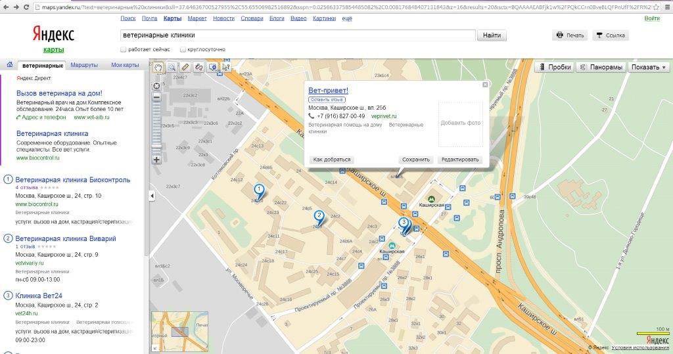Image resolution: width=673 pixels, height=354 pixels.
Task: Open the www.vet-aib.ru link
Action: pos(91,117)
